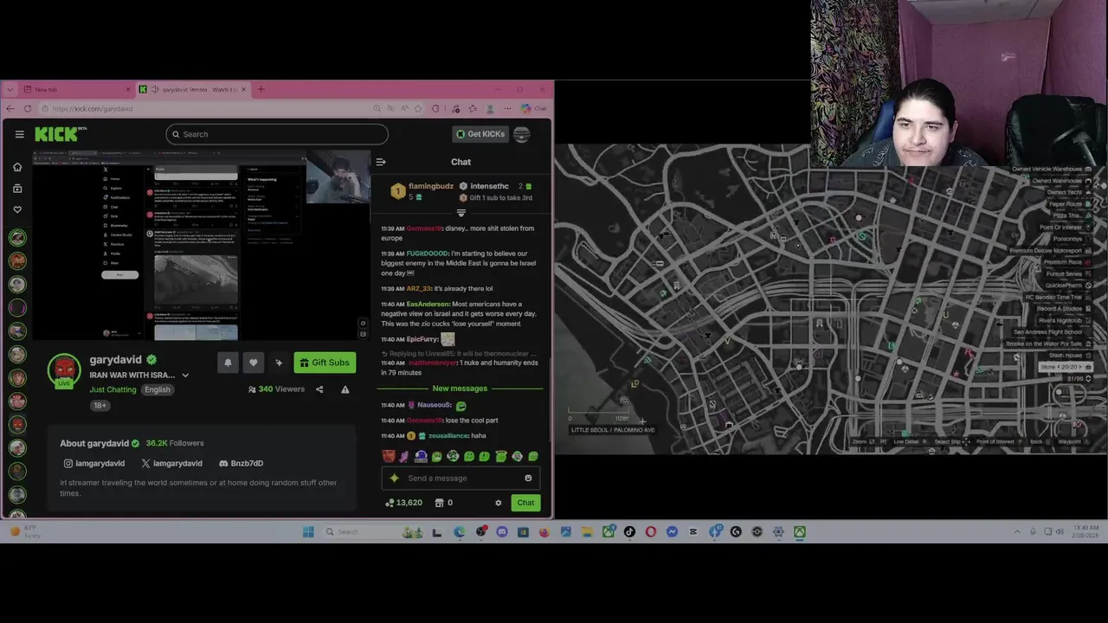The width and height of the screenshot is (1108, 623).
Task: Expand the gift leaderboard chevron in chat
Action: coord(461,213)
